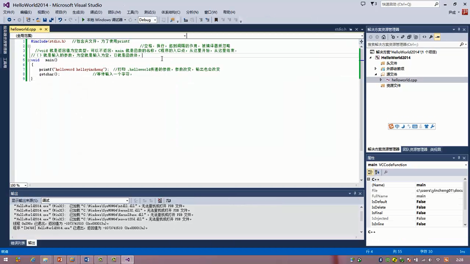Viewport: 470px width, 264px height.
Task: Open the 生成(B) menu
Action: tap(78, 12)
